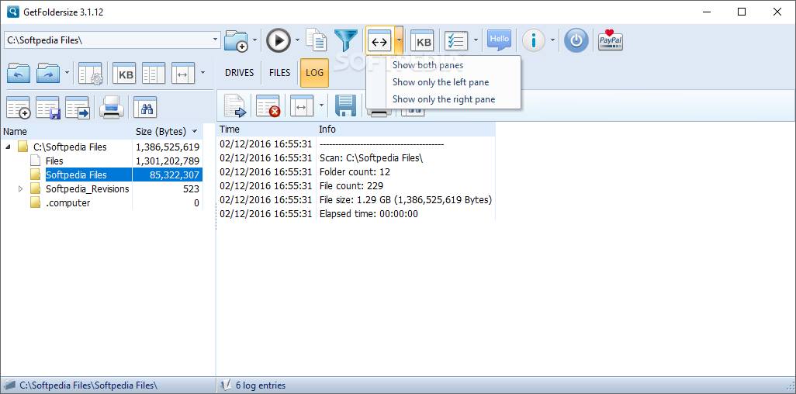Image resolution: width=796 pixels, height=394 pixels.
Task: Open dropdown arrow beside the play button
Action: [297, 40]
